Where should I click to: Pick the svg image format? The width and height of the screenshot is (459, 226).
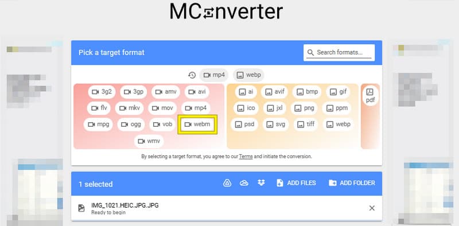pos(275,124)
